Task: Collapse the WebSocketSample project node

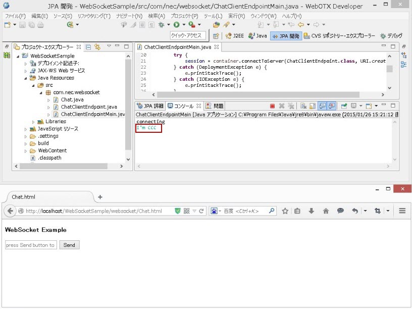Action: pos(18,56)
